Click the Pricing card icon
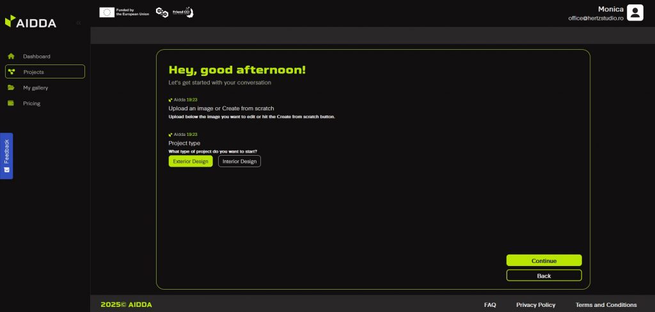This screenshot has width=655, height=312. click(11, 103)
